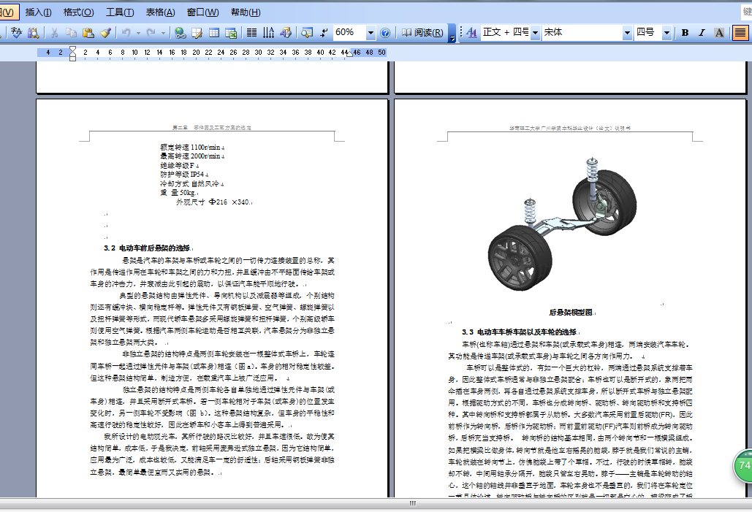Click the Cut scissors icon
Screen dimensions: 752x512
pyautogui.click(x=55, y=33)
